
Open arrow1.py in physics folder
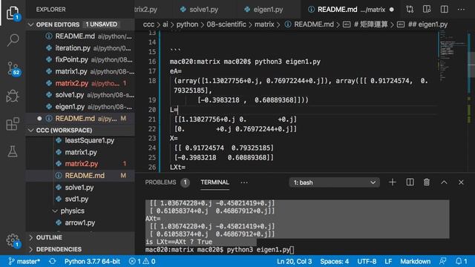[80, 222]
